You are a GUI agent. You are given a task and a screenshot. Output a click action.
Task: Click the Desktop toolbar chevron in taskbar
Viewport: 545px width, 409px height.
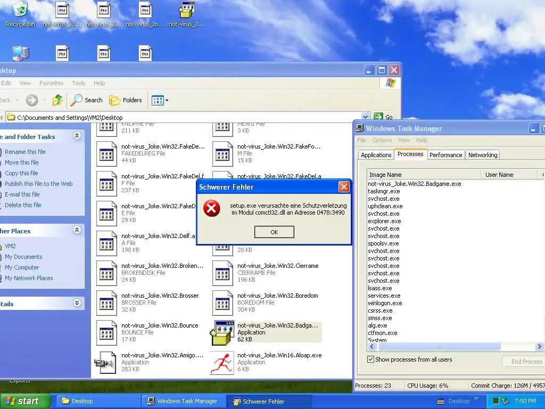(x=476, y=398)
